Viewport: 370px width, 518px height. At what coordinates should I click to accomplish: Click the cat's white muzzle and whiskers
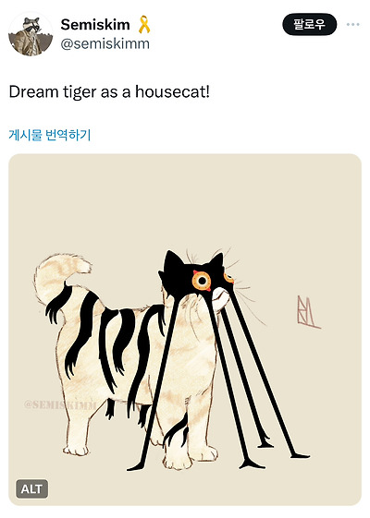222,299
